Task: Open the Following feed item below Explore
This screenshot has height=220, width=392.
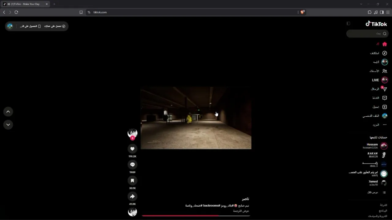Action: 380,62
